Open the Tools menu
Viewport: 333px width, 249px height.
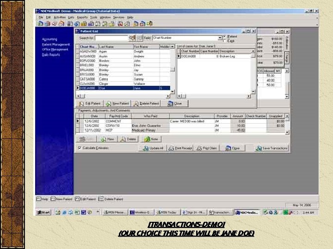93,18
